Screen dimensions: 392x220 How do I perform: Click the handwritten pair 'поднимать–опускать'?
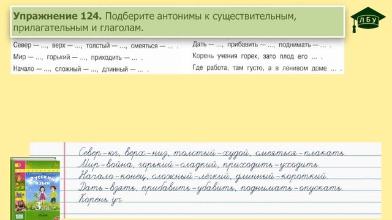pos(292,188)
